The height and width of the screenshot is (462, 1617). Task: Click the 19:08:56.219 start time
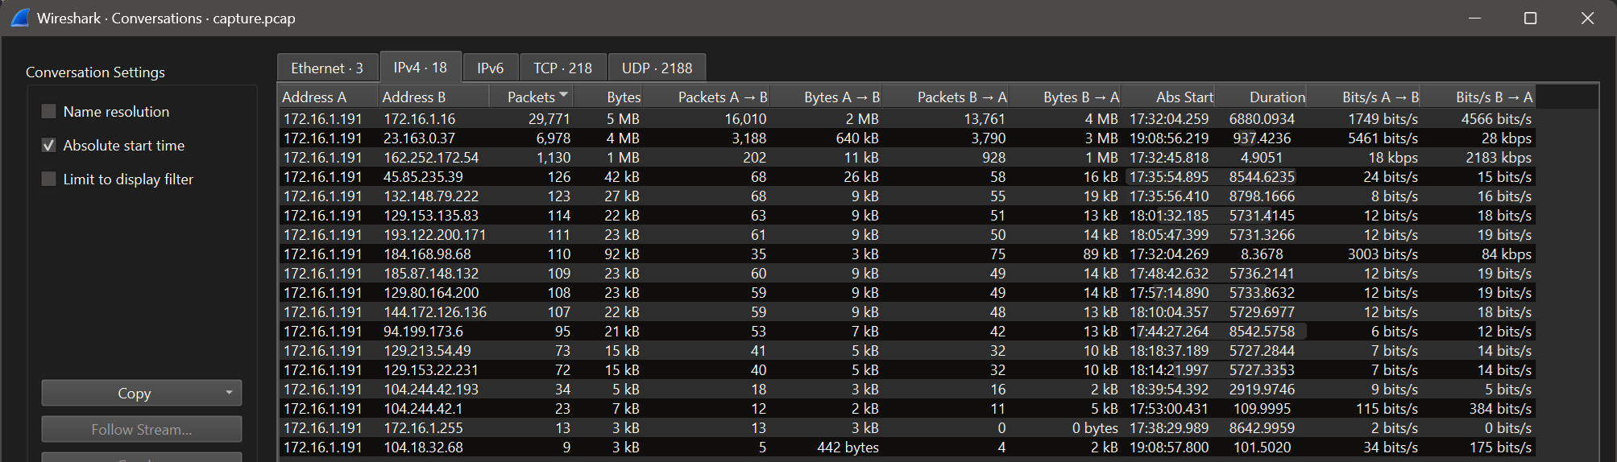click(x=1169, y=138)
